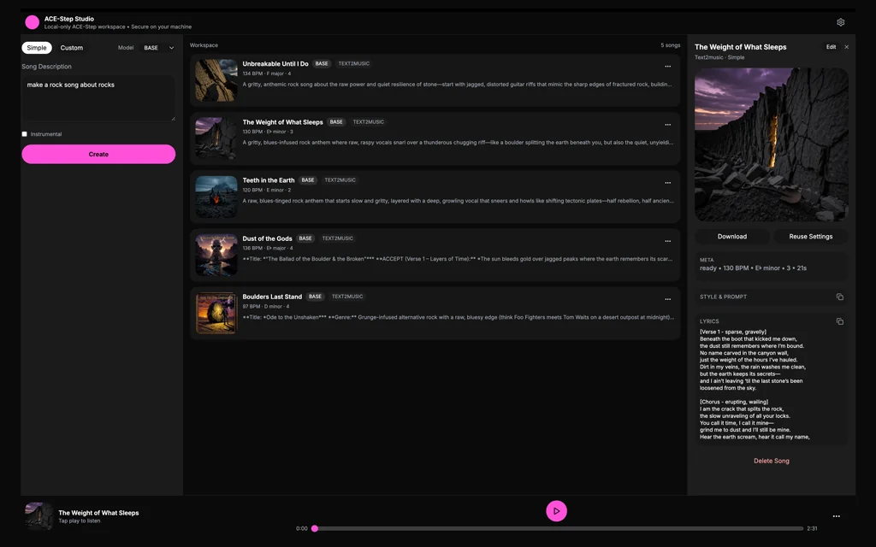This screenshot has width=876, height=547.
Task: Open more options for Unbreakable Until I Do
Action: coord(668,67)
